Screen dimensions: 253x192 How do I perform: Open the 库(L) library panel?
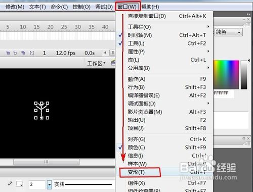pyautogui.click(x=164, y=60)
